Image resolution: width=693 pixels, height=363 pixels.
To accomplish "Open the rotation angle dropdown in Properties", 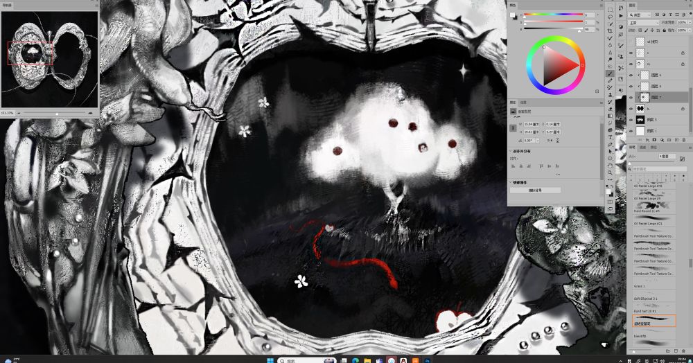I will click(x=537, y=140).
